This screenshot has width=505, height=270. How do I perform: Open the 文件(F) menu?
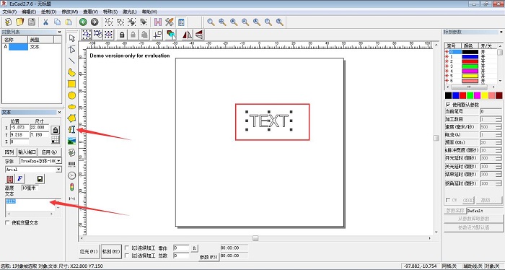tap(9, 12)
